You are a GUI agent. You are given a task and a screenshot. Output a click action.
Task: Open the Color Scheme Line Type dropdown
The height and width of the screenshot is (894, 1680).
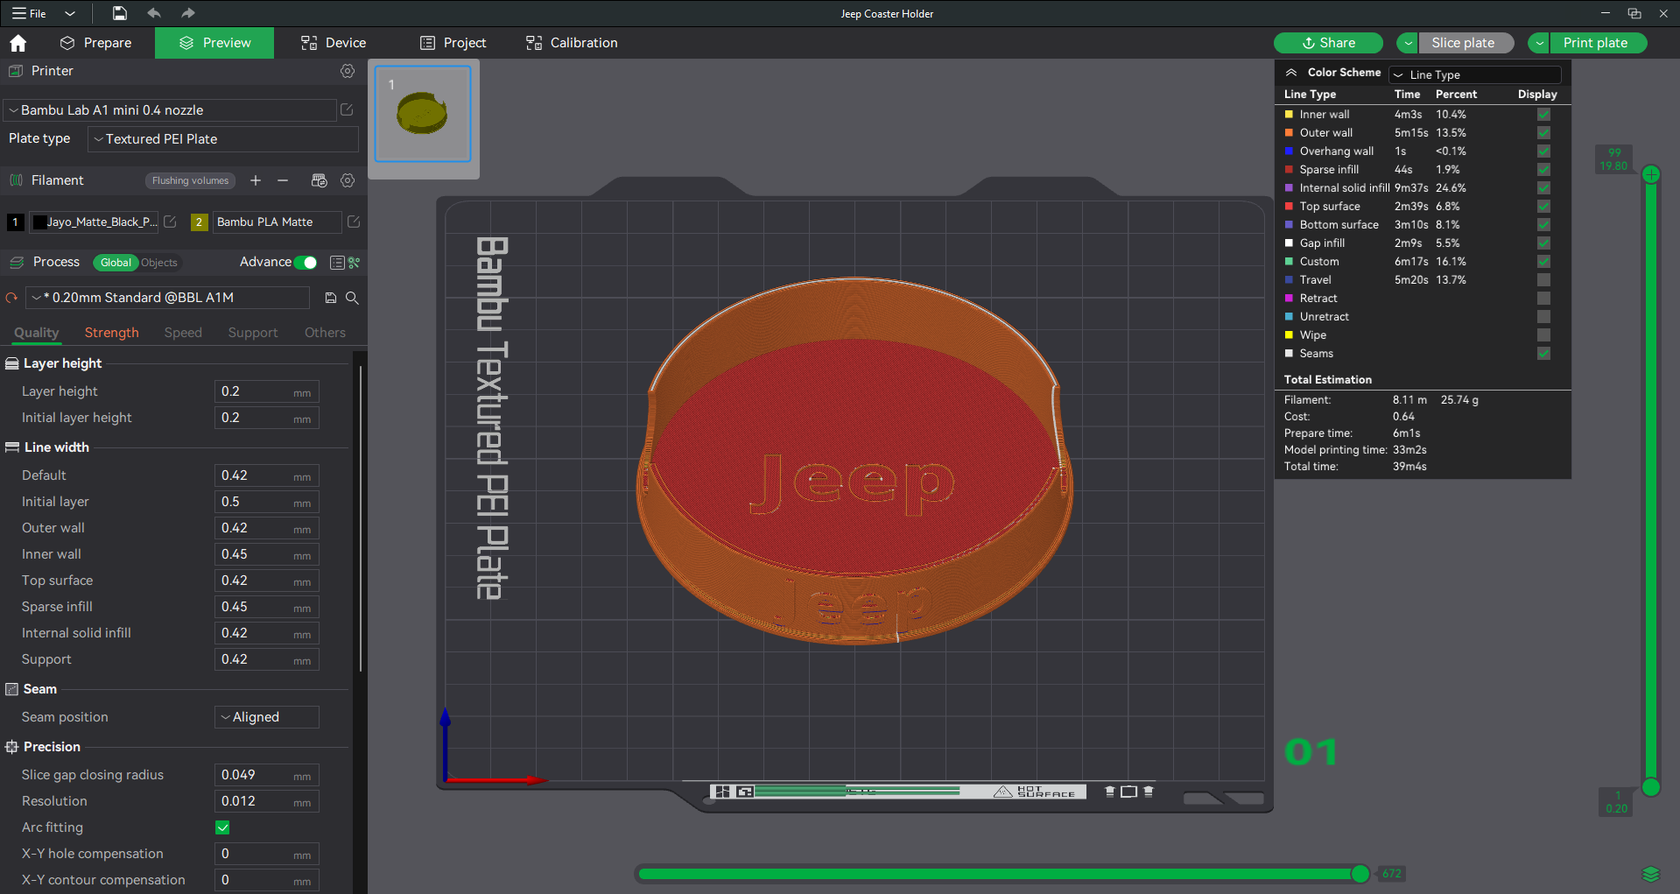(1475, 74)
